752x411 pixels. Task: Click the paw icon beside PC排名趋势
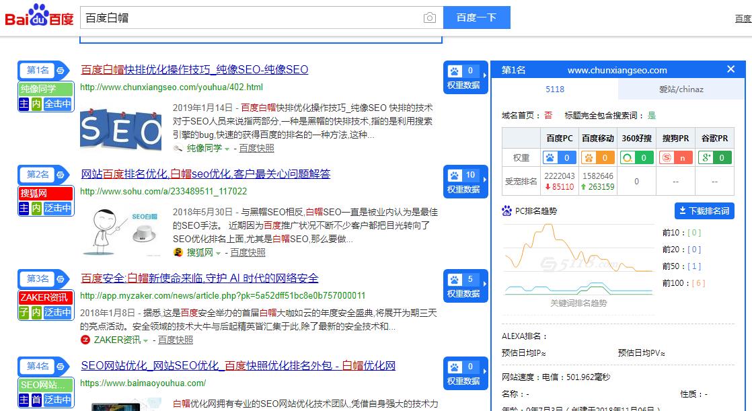[507, 211]
